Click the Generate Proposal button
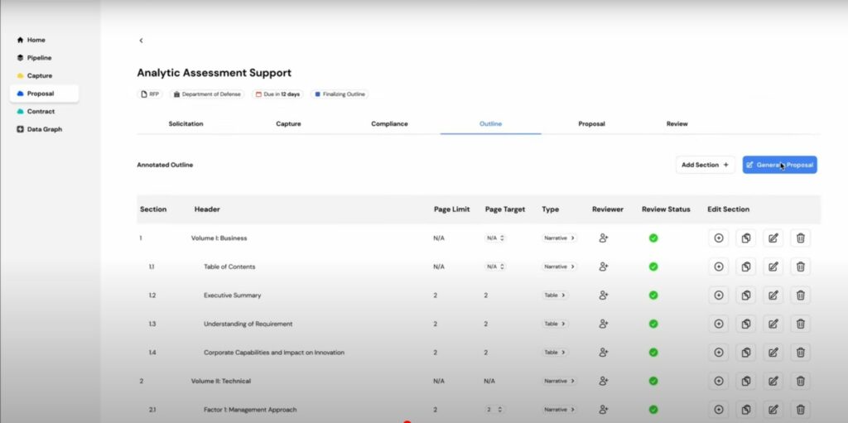This screenshot has height=423, width=848. pos(780,165)
